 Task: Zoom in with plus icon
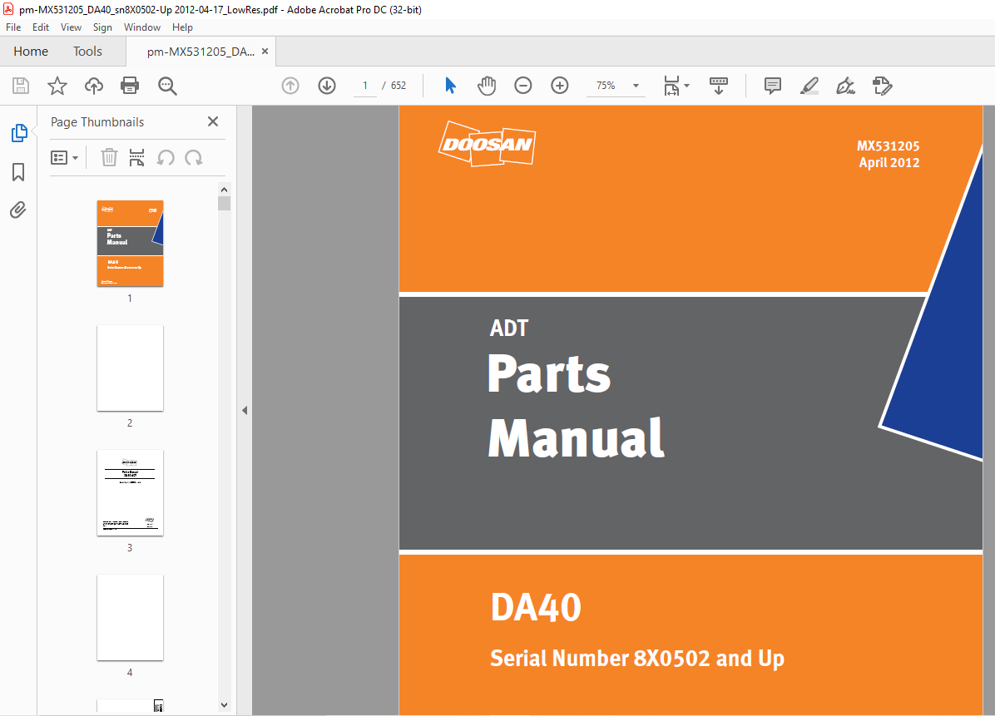click(560, 86)
